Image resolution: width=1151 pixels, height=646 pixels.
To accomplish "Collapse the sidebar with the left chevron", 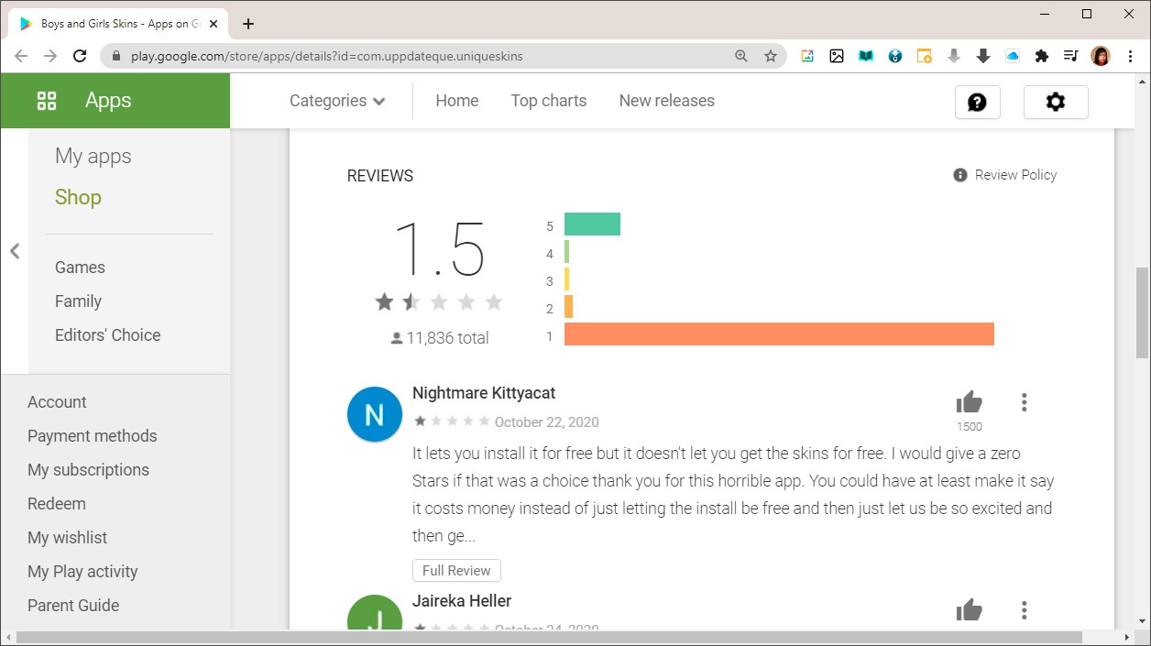I will coord(15,251).
